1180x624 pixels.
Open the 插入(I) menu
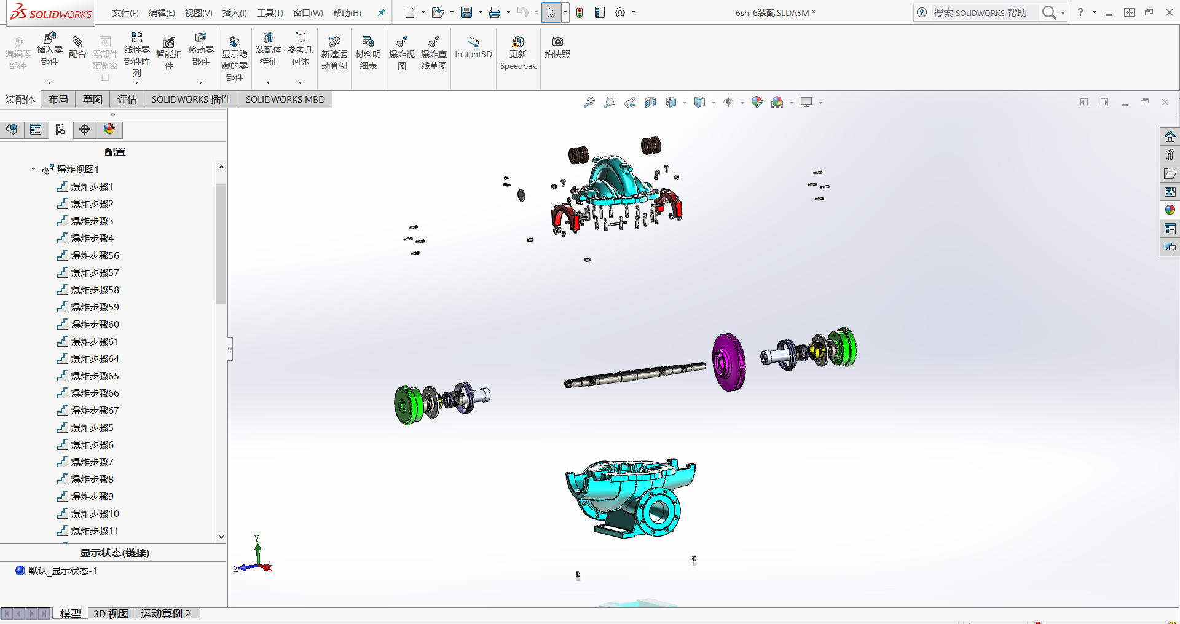tap(234, 13)
